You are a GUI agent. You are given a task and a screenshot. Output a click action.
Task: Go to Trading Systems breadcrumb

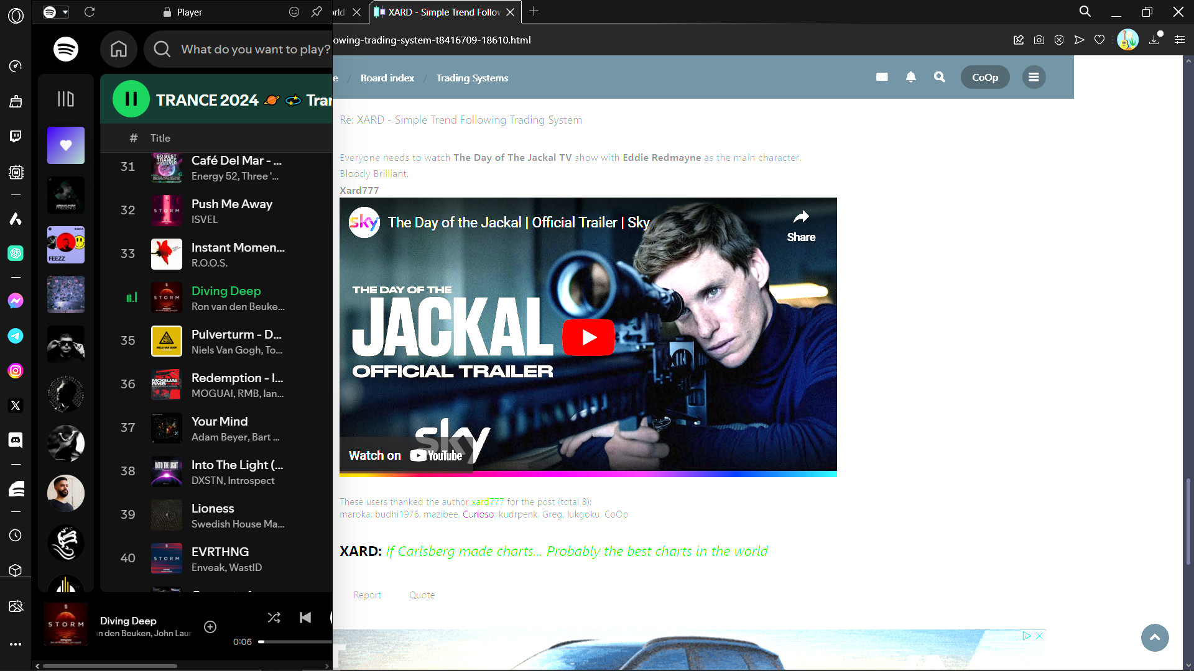click(472, 78)
